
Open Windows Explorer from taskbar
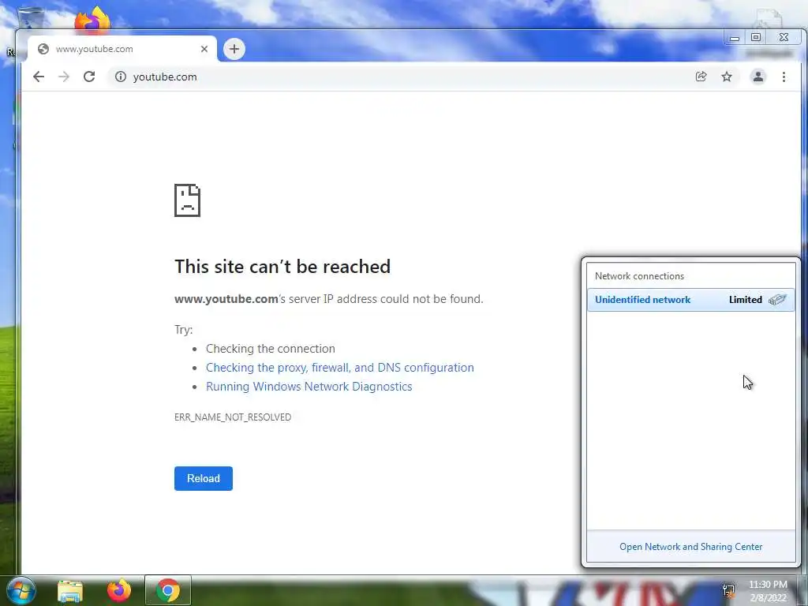70,590
